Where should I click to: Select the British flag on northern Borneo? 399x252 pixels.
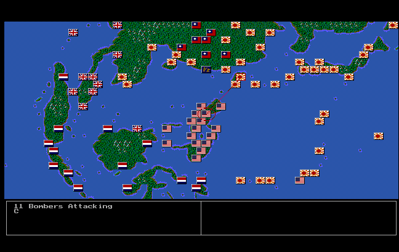click(137, 129)
